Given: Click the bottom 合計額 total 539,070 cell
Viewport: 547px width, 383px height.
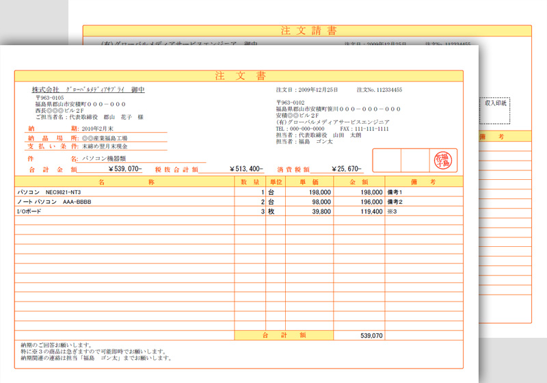Looking at the screenshot, I should [371, 336].
